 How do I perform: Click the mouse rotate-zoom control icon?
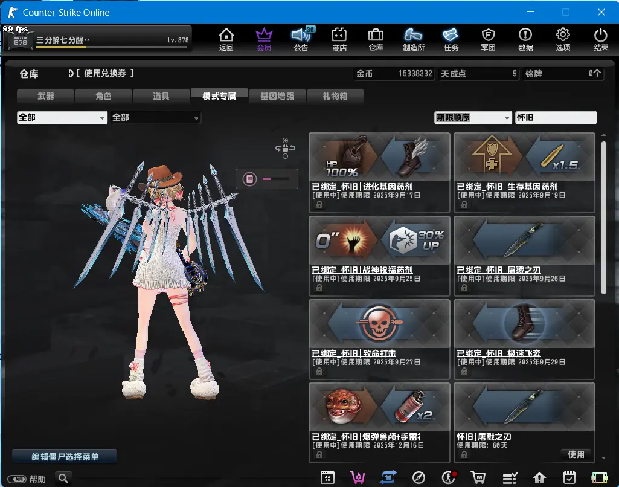pos(286,148)
